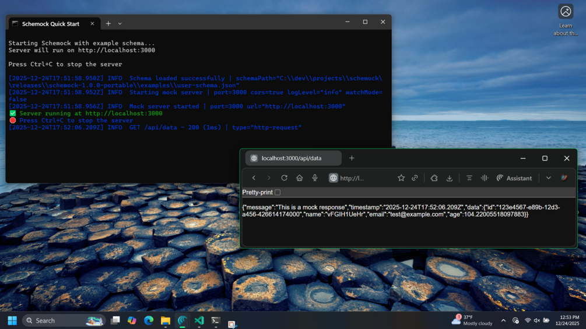Click the muted volume tray icon
This screenshot has height=329, width=586.
[537, 320]
